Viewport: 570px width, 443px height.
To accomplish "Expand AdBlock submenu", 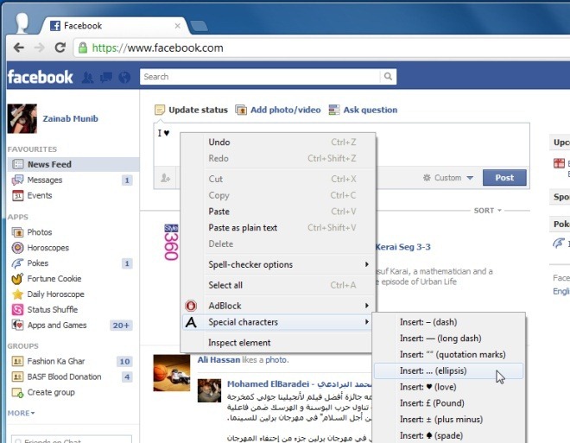I will [278, 306].
